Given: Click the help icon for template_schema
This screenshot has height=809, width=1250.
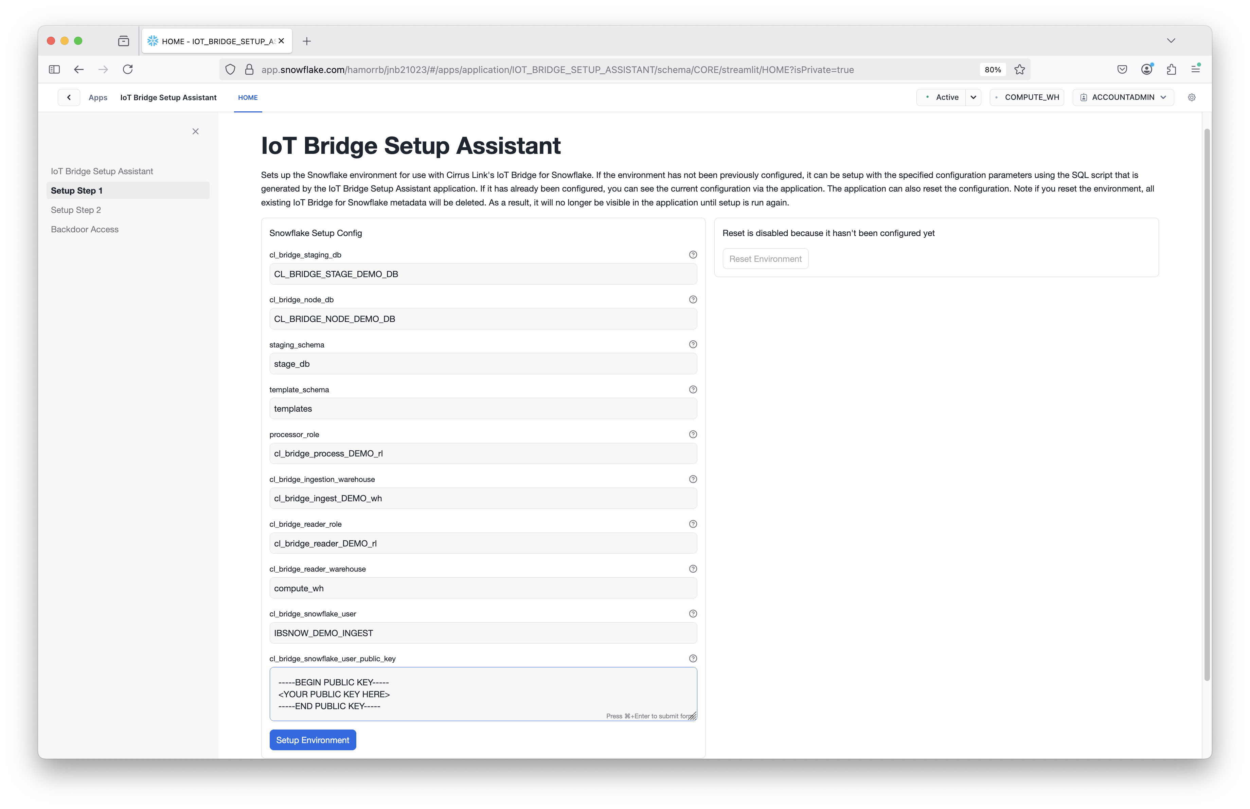Looking at the screenshot, I should (693, 390).
